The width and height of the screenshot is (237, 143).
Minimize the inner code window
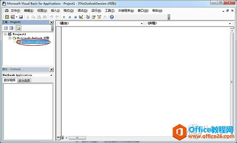(x=223, y=11)
